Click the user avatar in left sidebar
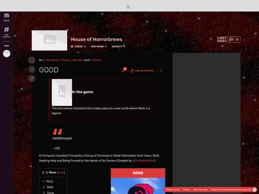 coord(7,54)
